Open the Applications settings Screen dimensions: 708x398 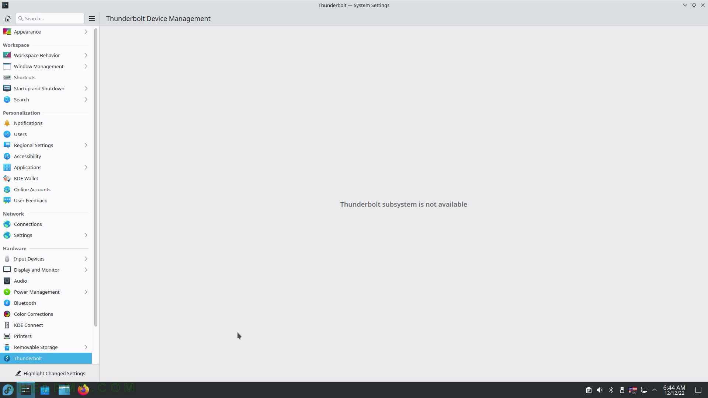click(x=46, y=167)
